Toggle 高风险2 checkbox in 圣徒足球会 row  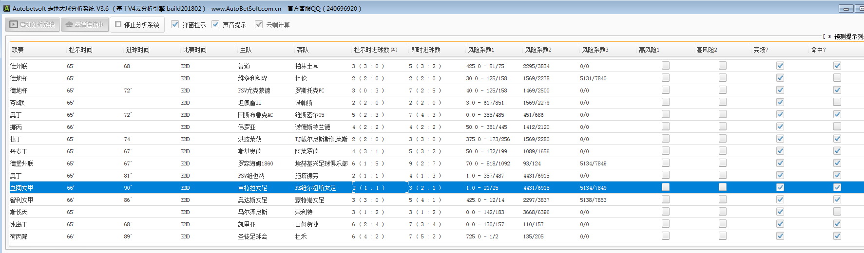click(x=723, y=236)
